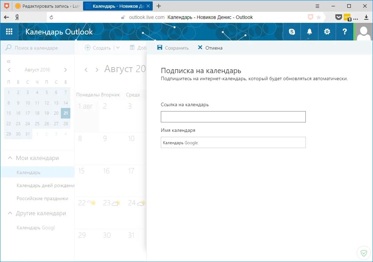Select Календарь in Мои календари
Image resolution: width=373 pixels, height=262 pixels.
pos(37,172)
